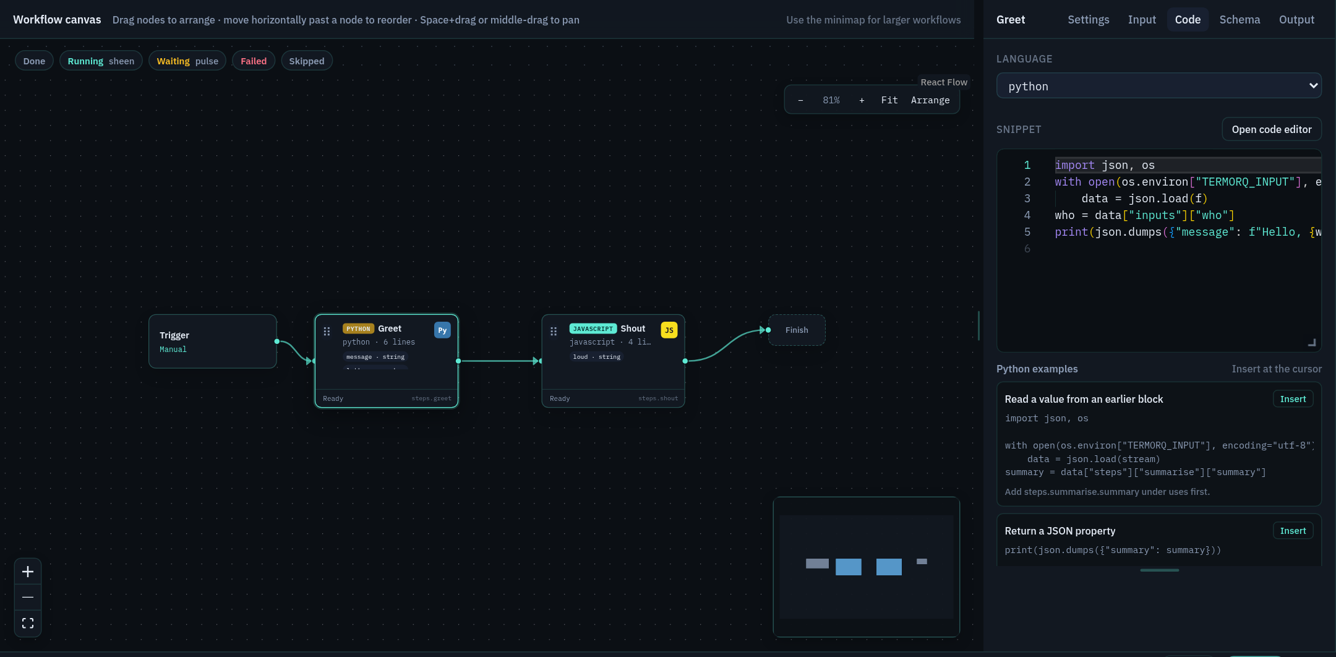Click the Greet node output connector
This screenshot has height=657, width=1336.
click(x=458, y=361)
